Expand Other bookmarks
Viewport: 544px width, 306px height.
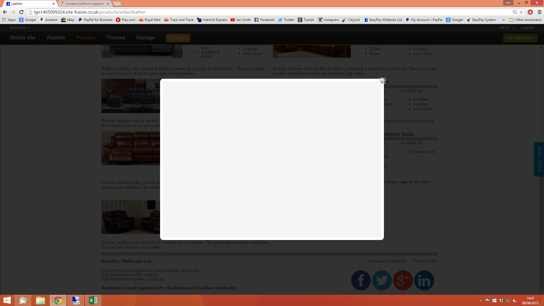click(526, 20)
